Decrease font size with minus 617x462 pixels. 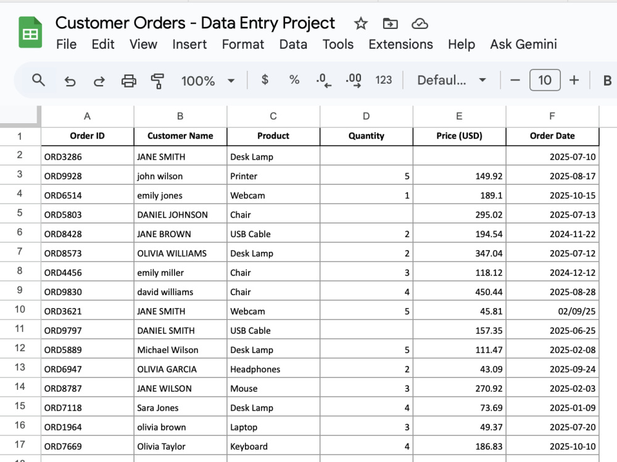pos(515,80)
